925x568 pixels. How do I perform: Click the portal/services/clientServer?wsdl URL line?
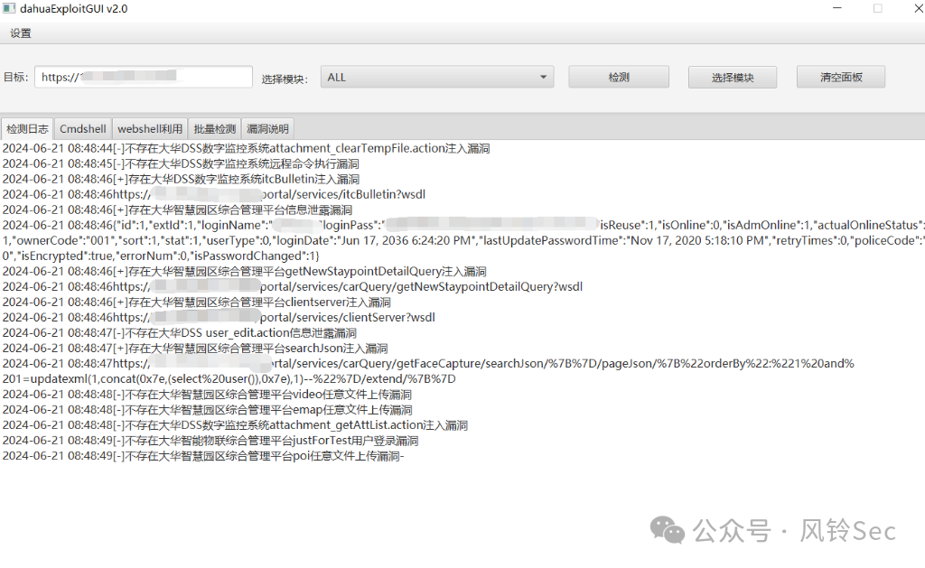click(x=219, y=317)
